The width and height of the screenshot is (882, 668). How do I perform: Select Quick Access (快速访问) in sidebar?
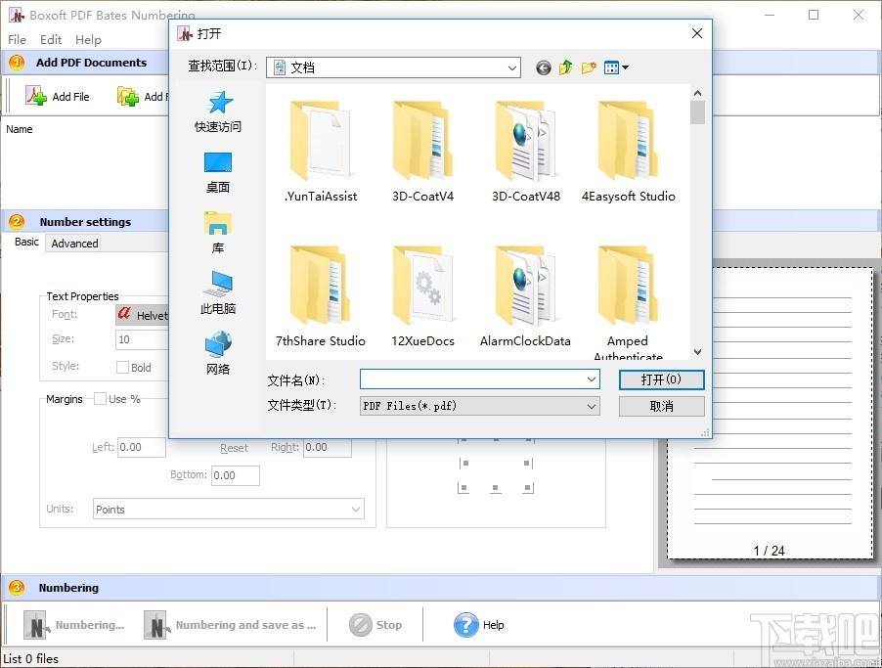click(218, 112)
